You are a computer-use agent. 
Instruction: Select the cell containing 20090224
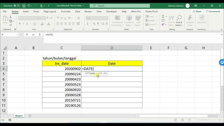click(62, 74)
